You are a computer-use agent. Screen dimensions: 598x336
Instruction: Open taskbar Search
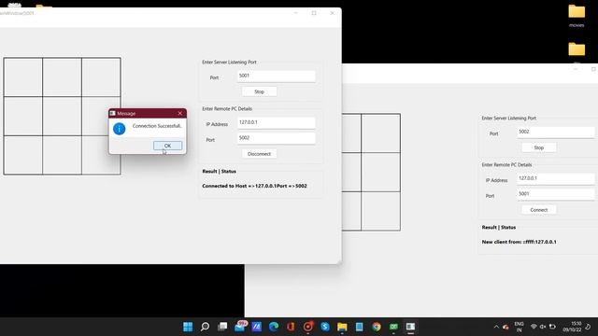(205, 327)
